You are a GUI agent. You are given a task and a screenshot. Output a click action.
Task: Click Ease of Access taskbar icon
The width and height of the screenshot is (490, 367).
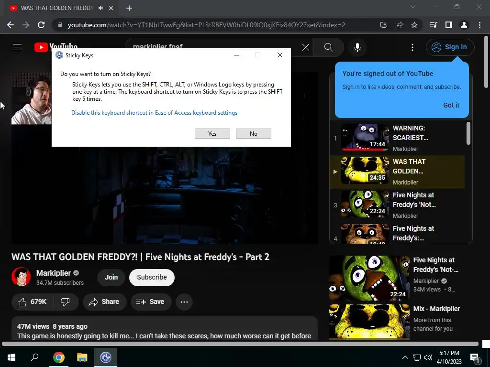(106, 357)
